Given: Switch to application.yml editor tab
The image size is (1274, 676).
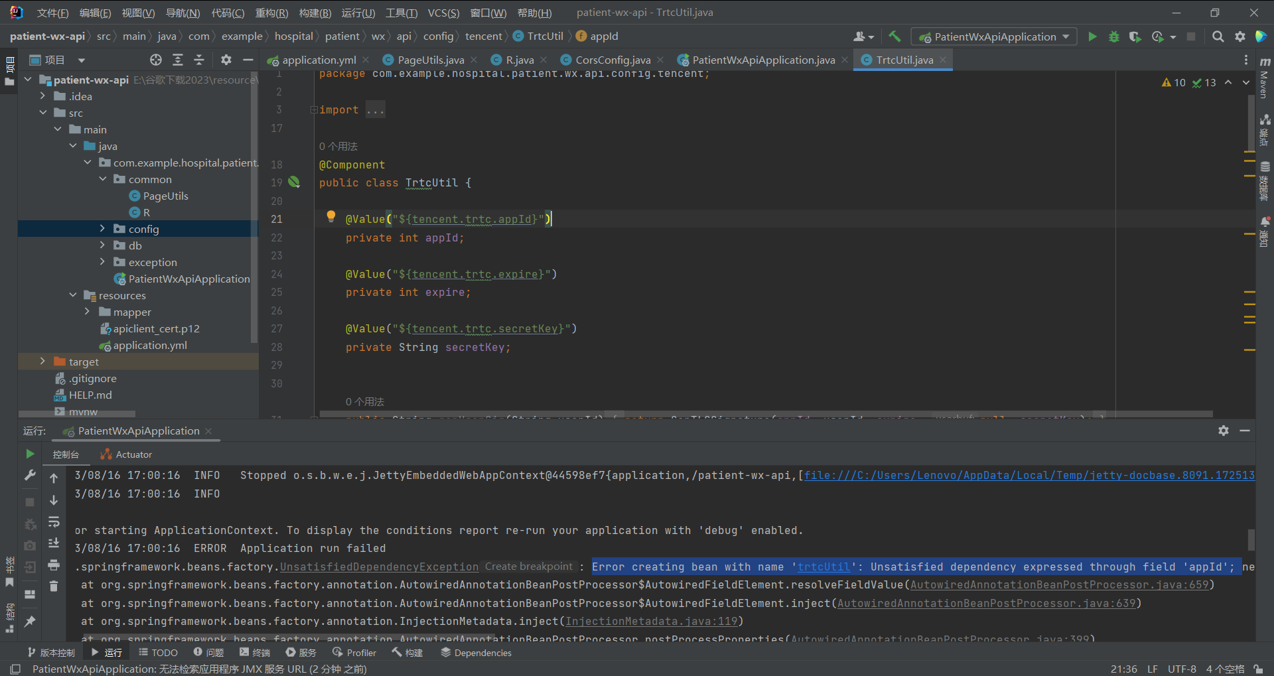Looking at the screenshot, I should pos(318,60).
